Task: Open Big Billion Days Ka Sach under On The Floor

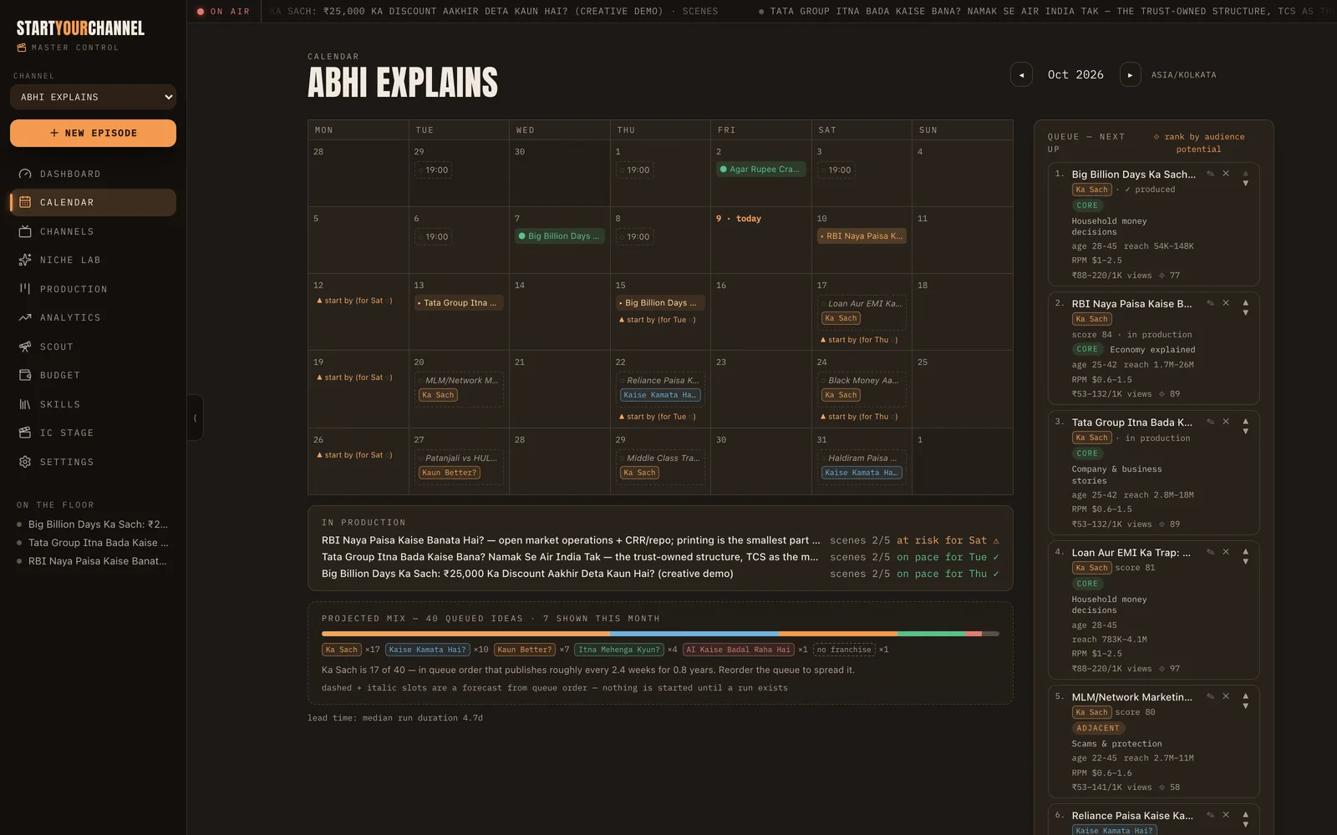Action: click(x=93, y=524)
